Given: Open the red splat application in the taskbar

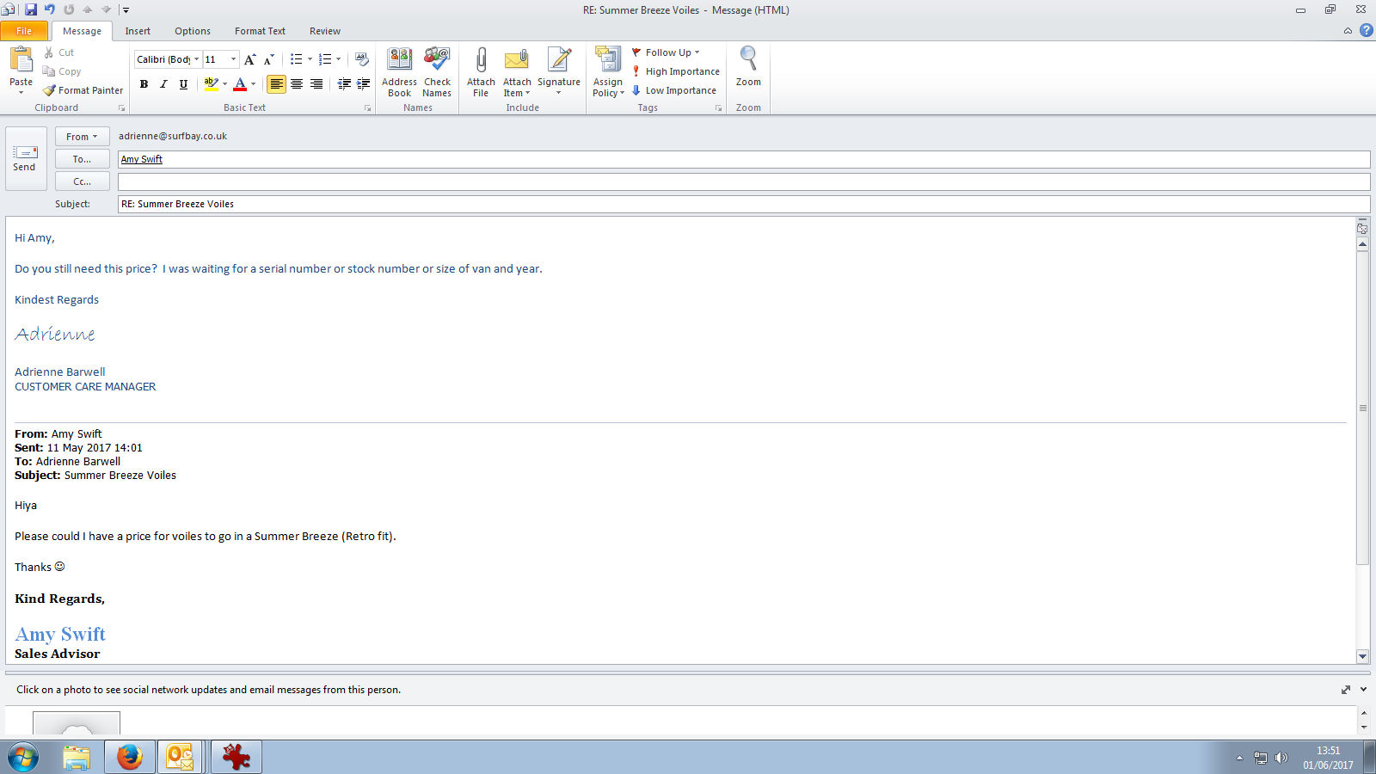Looking at the screenshot, I should pyautogui.click(x=236, y=757).
